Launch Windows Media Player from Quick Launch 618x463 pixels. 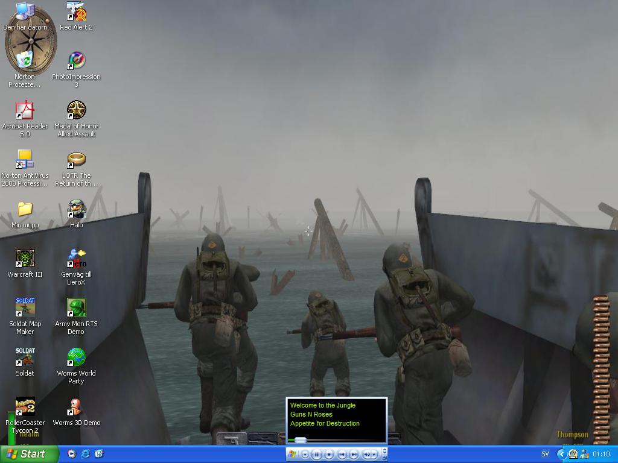pyautogui.click(x=71, y=454)
